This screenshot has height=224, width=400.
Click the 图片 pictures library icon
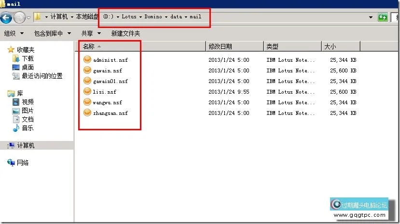(x=16, y=111)
